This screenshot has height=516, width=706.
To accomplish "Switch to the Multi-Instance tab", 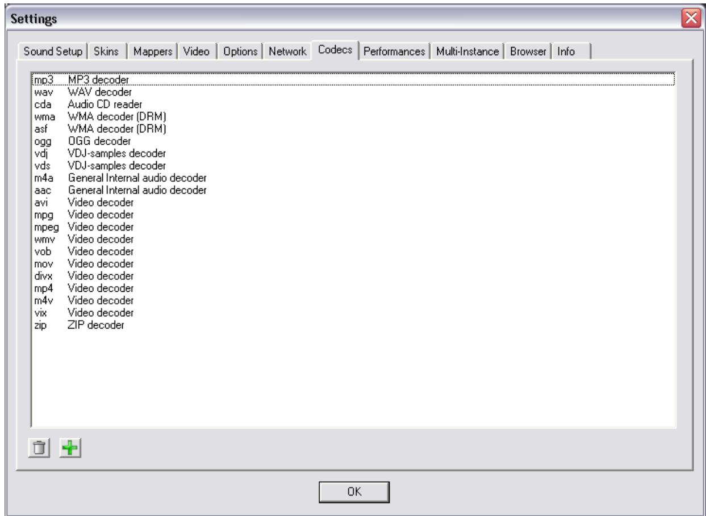I will coord(467,51).
